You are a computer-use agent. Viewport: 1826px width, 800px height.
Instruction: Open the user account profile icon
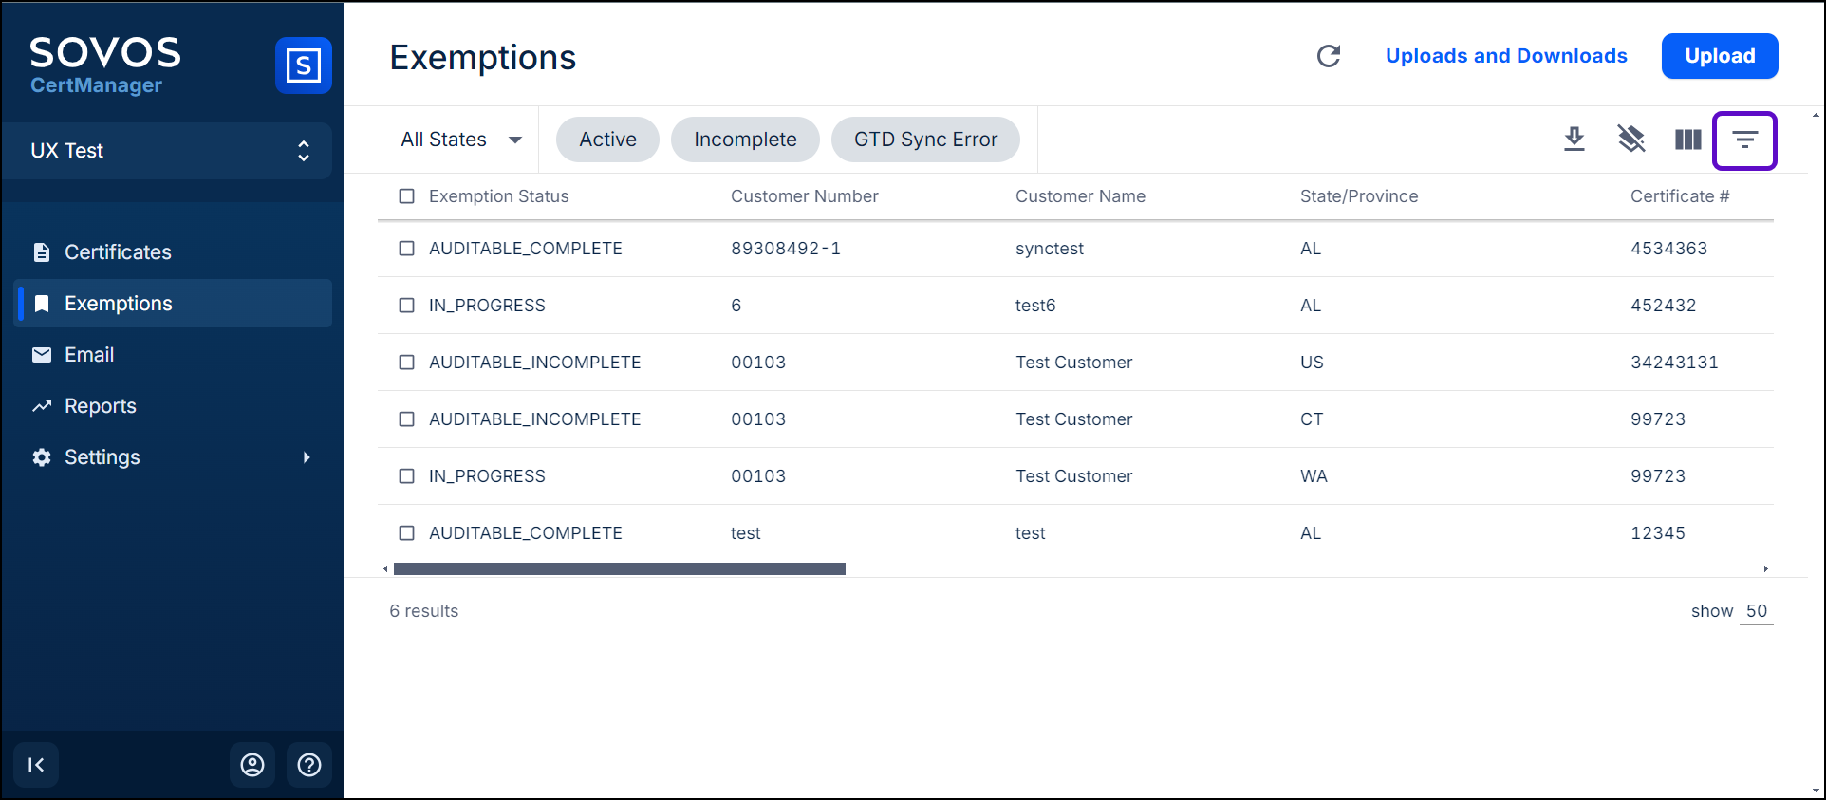pos(252,765)
